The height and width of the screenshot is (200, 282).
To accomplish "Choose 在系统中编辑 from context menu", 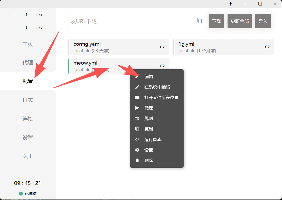I will 157,87.
